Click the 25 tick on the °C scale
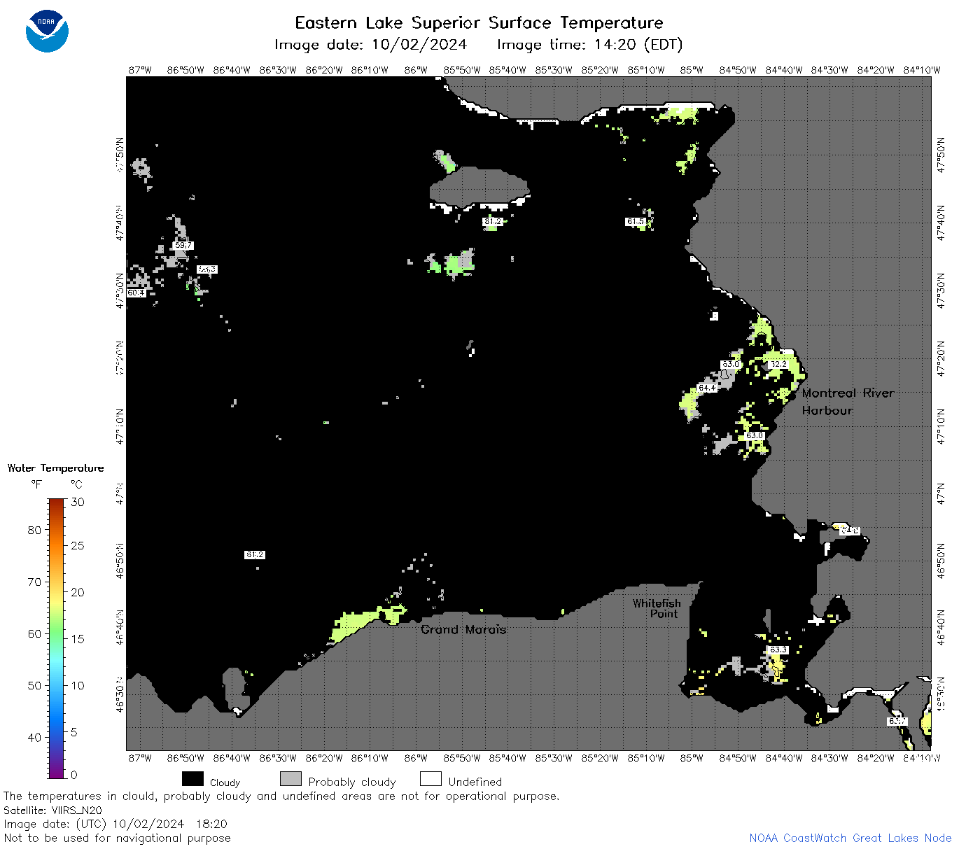Image resolution: width=959 pixels, height=849 pixels. [x=78, y=545]
